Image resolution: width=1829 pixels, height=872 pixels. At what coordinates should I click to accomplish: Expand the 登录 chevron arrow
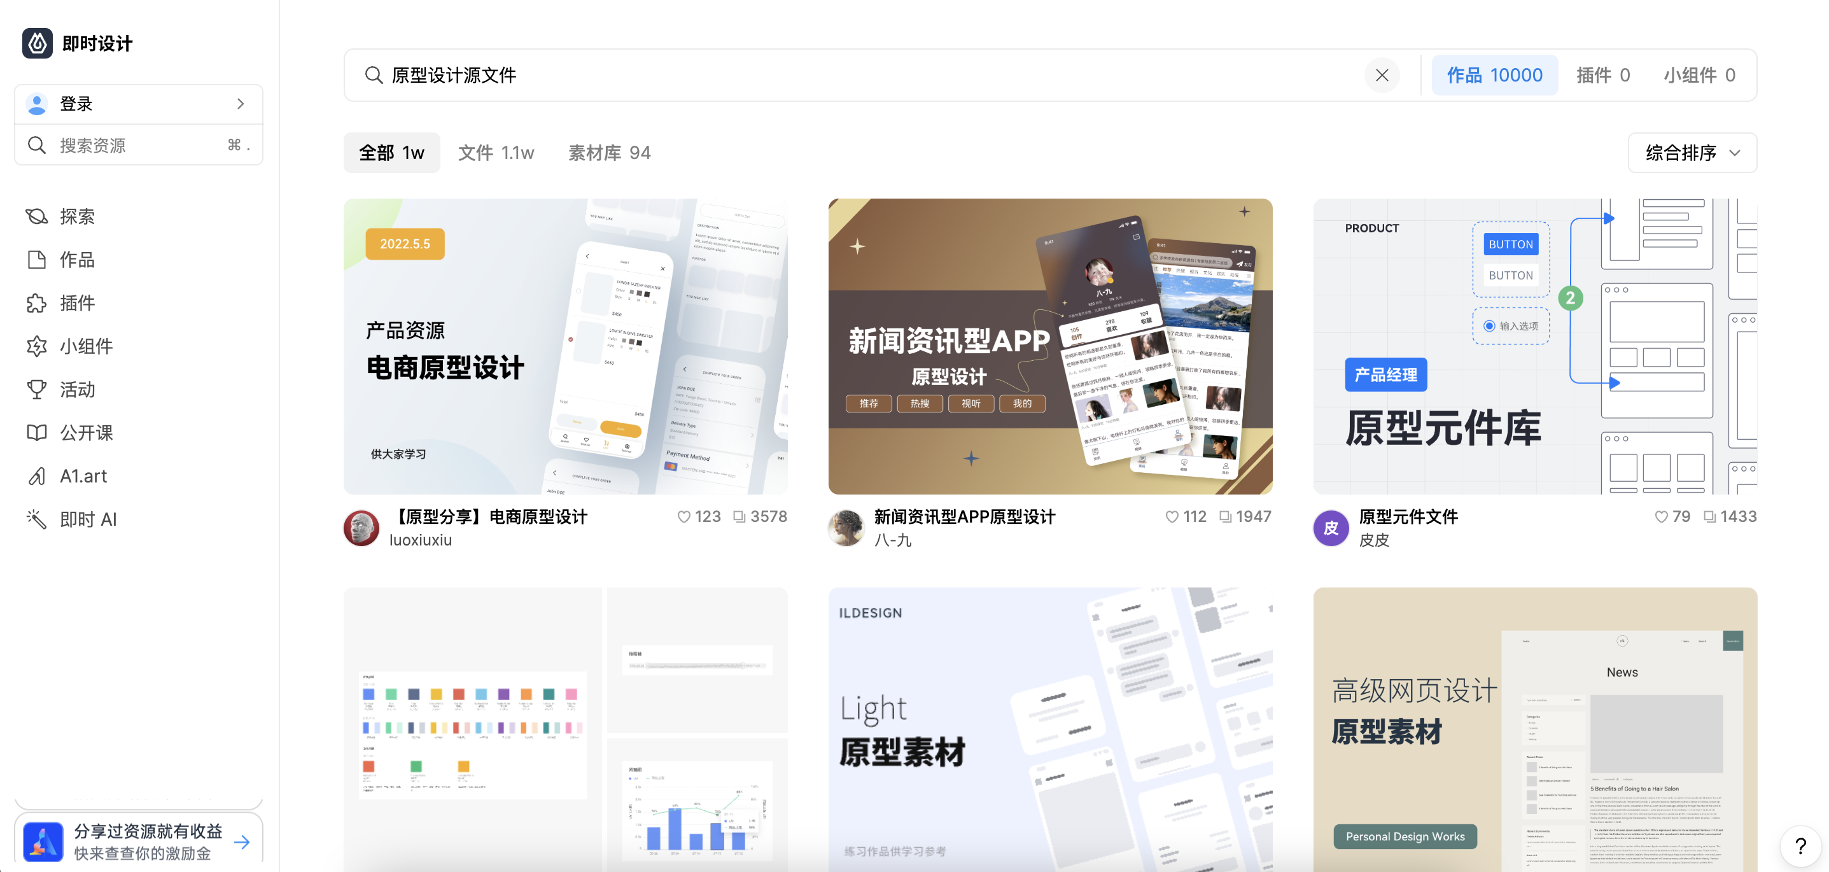tap(241, 104)
